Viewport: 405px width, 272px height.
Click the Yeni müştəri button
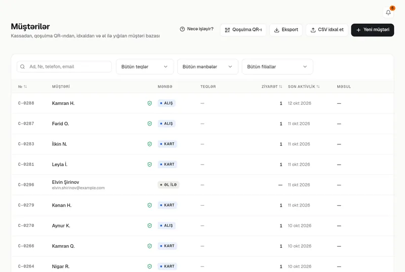[373, 30]
